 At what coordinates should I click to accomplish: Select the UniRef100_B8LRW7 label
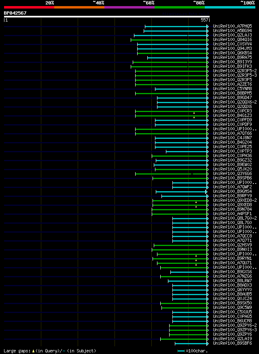[x=232, y=281]
